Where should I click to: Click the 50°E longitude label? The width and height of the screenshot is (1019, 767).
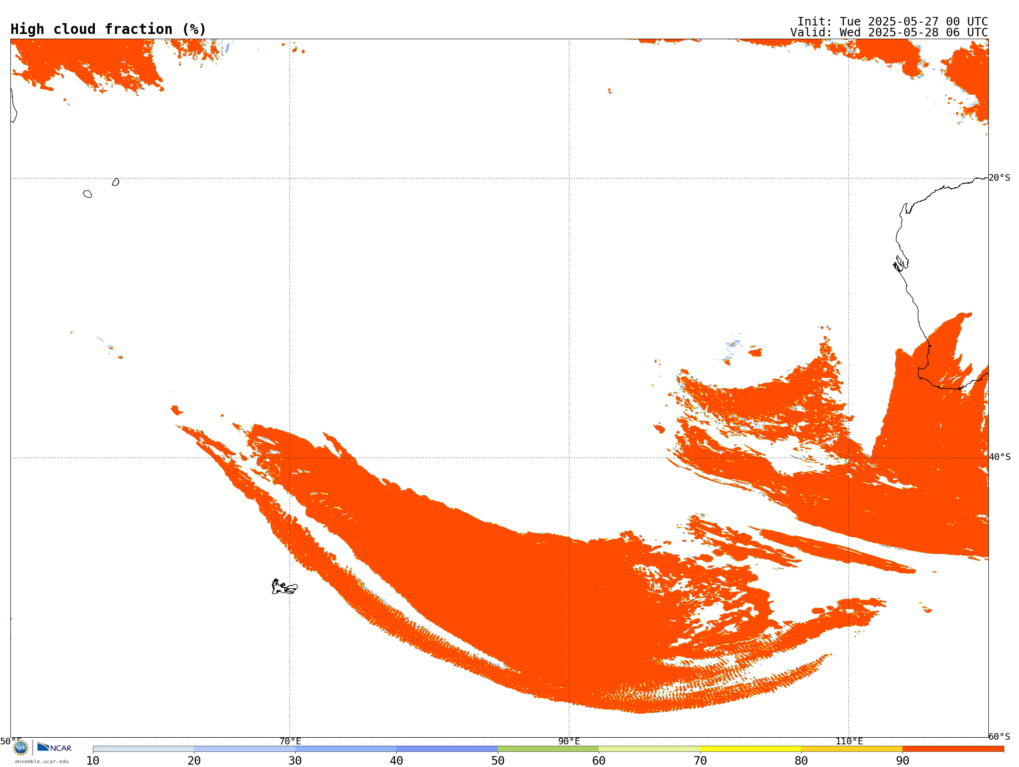coord(11,742)
